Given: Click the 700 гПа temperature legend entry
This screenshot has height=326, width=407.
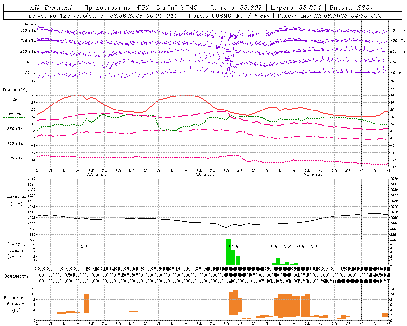Looking at the screenshot, I should 15,144.
